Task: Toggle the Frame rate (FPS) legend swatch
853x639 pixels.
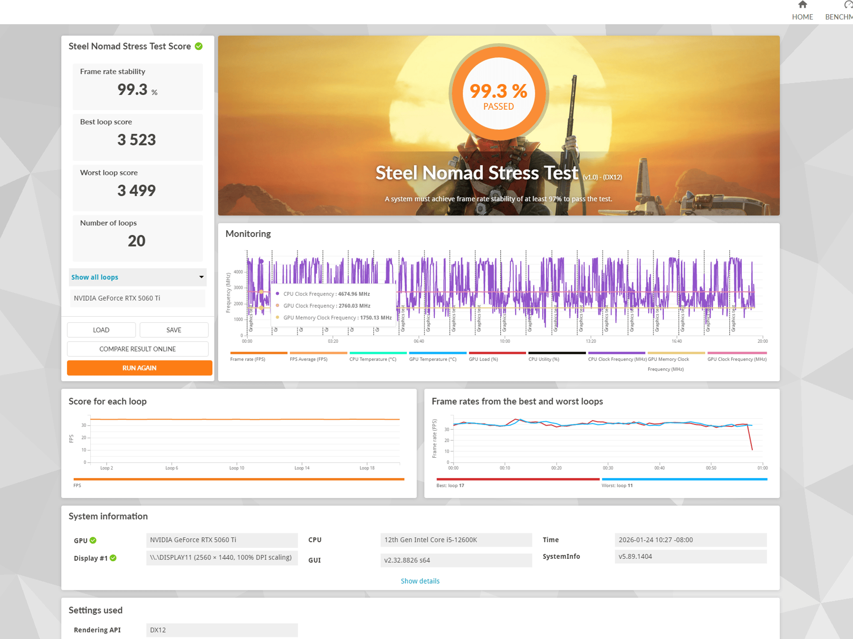Action: pyautogui.click(x=259, y=353)
